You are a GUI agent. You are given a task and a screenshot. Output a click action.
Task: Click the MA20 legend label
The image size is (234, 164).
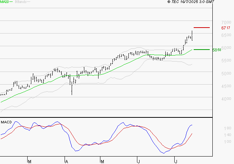(4, 2)
